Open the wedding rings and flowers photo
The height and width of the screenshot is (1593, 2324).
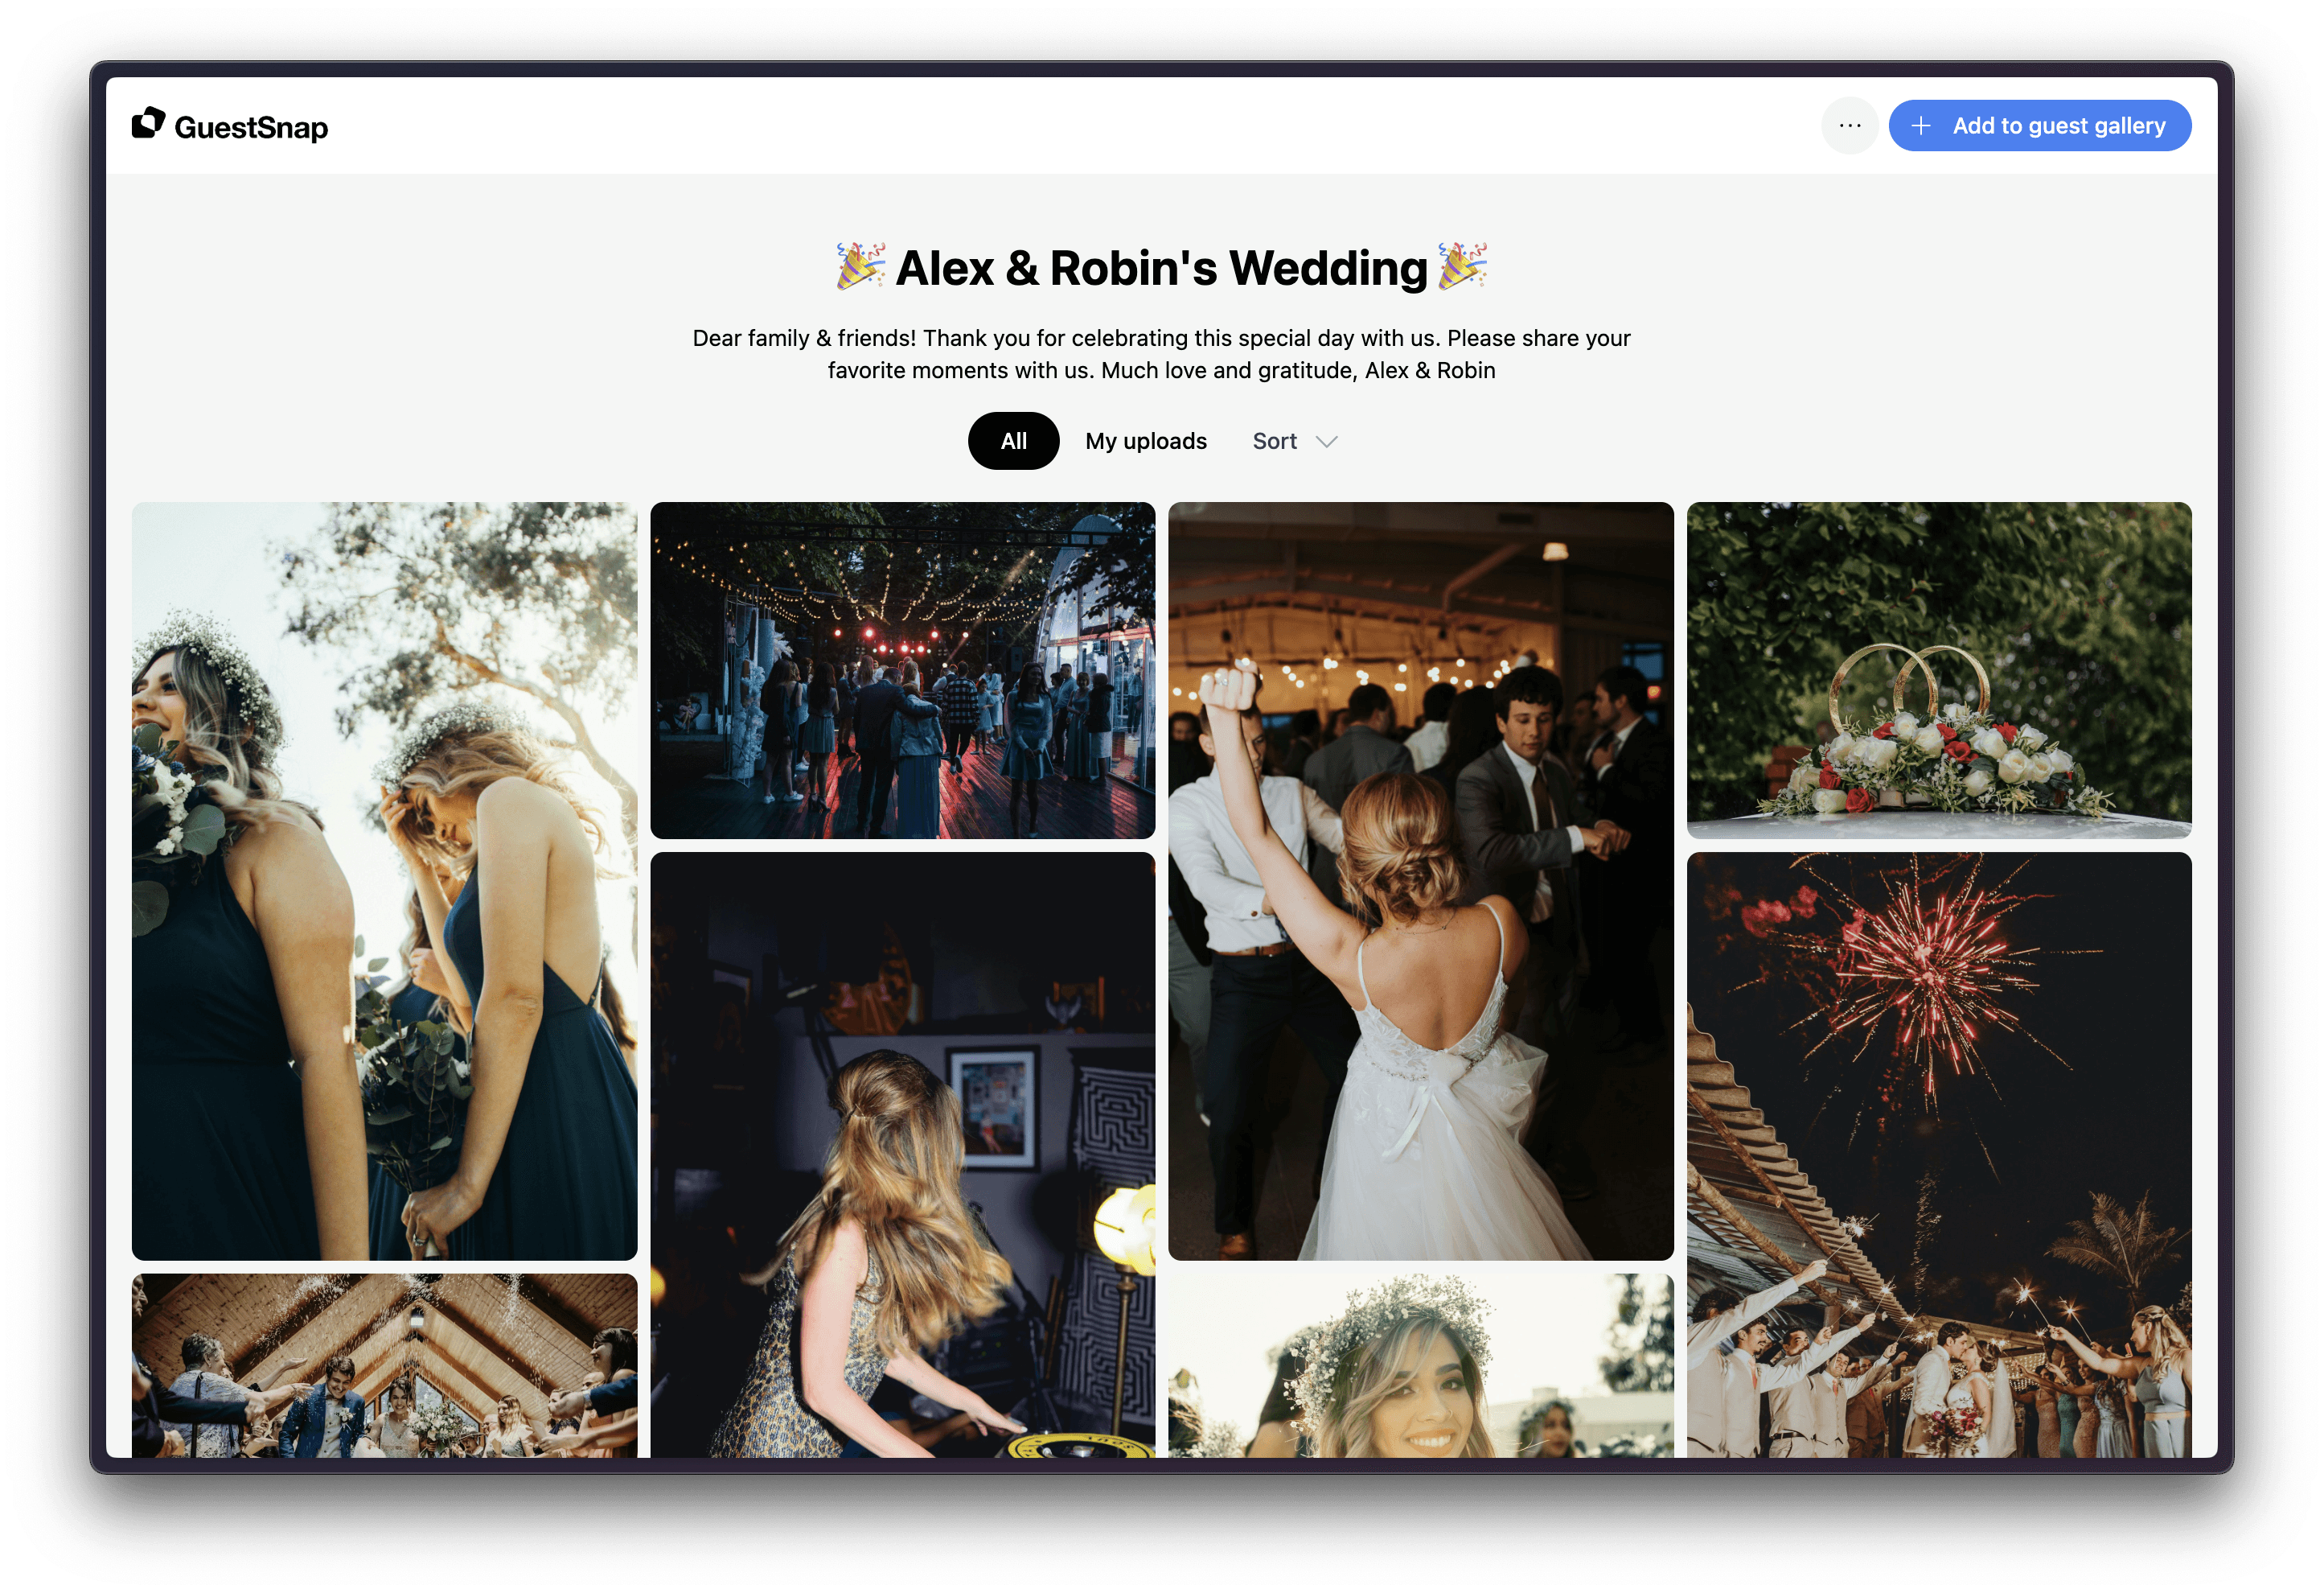1938,670
